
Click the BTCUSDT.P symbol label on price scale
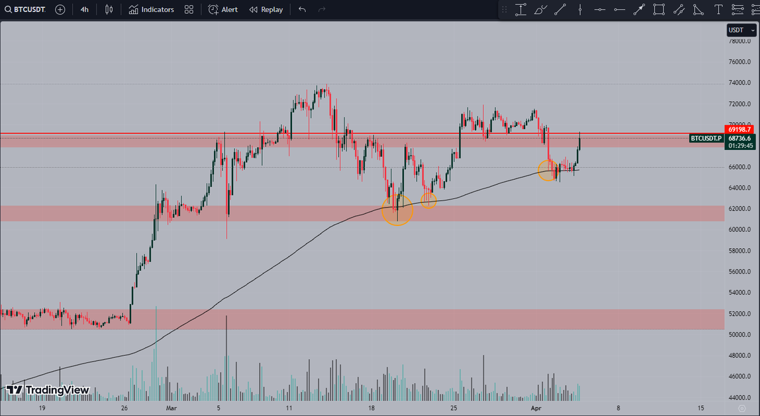pyautogui.click(x=707, y=138)
